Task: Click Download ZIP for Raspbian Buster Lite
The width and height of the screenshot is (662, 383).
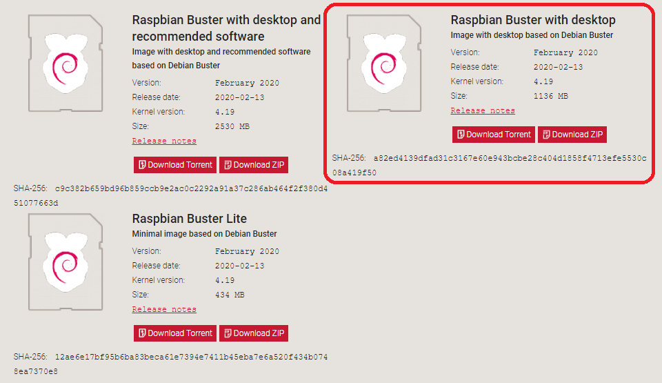Action: (x=254, y=333)
